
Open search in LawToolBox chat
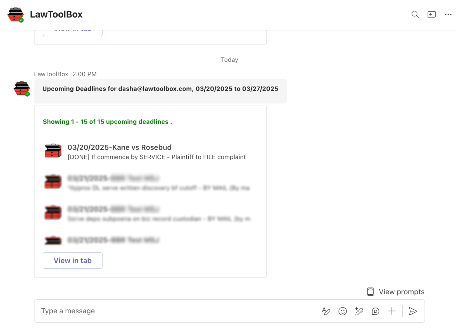(x=415, y=14)
